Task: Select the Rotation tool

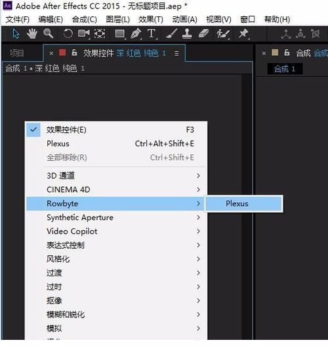Action: pos(68,33)
